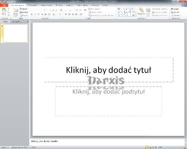Click the Zamień (Replace) button

tap(176, 12)
